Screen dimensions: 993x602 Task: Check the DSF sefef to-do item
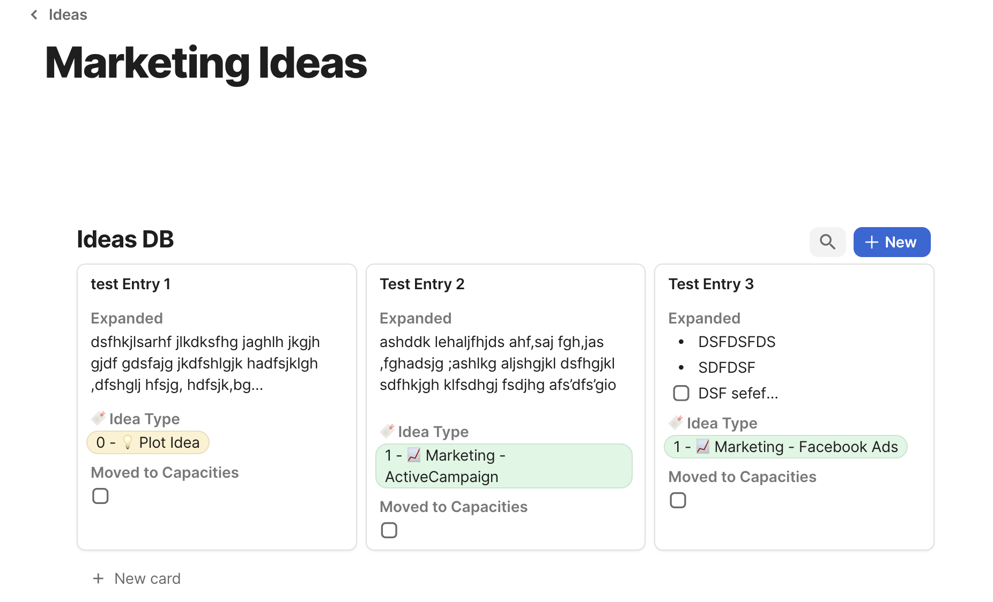(x=681, y=393)
